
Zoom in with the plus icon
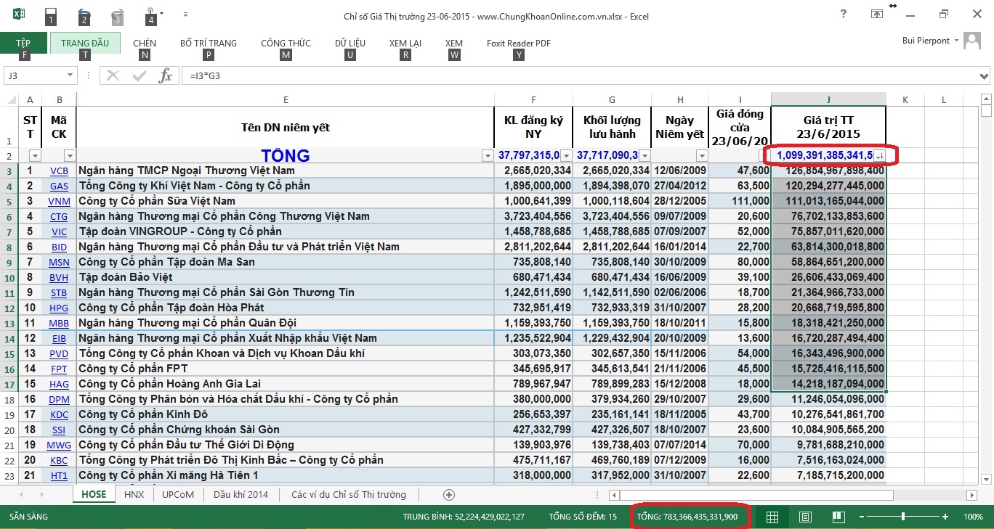pos(945,517)
